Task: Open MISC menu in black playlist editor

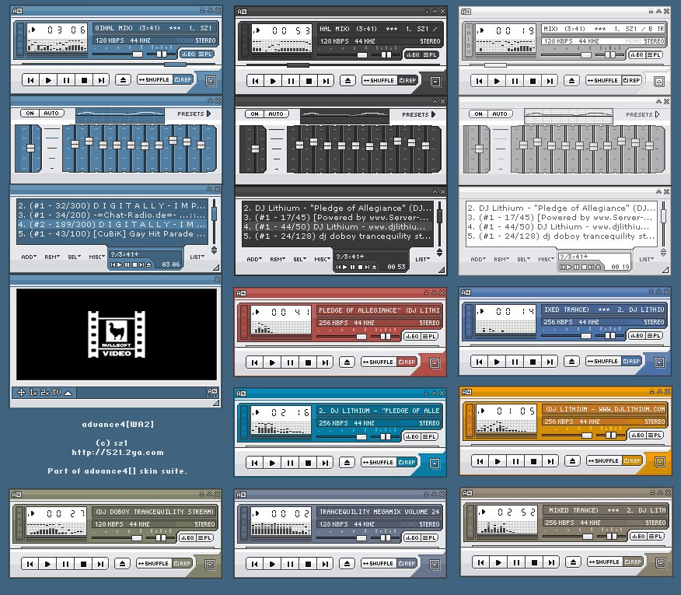Action: coord(322,260)
